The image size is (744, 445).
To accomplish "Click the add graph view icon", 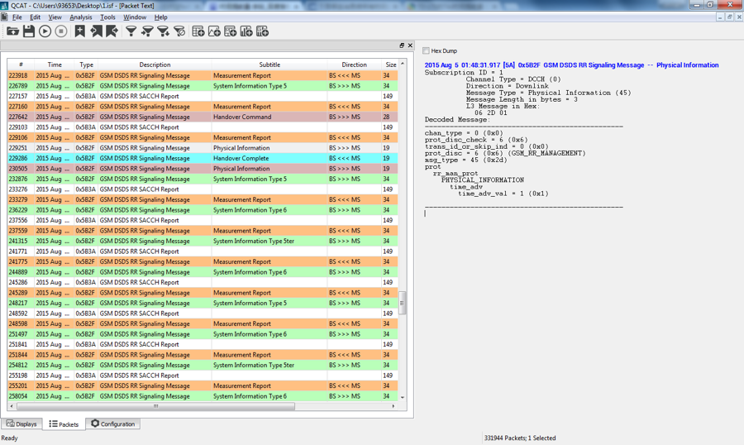I will coord(214,31).
